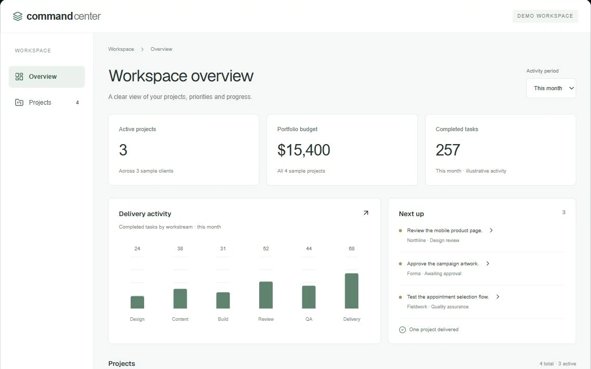
Task: Click the command center stacked-layers logo icon
Action: click(18, 16)
